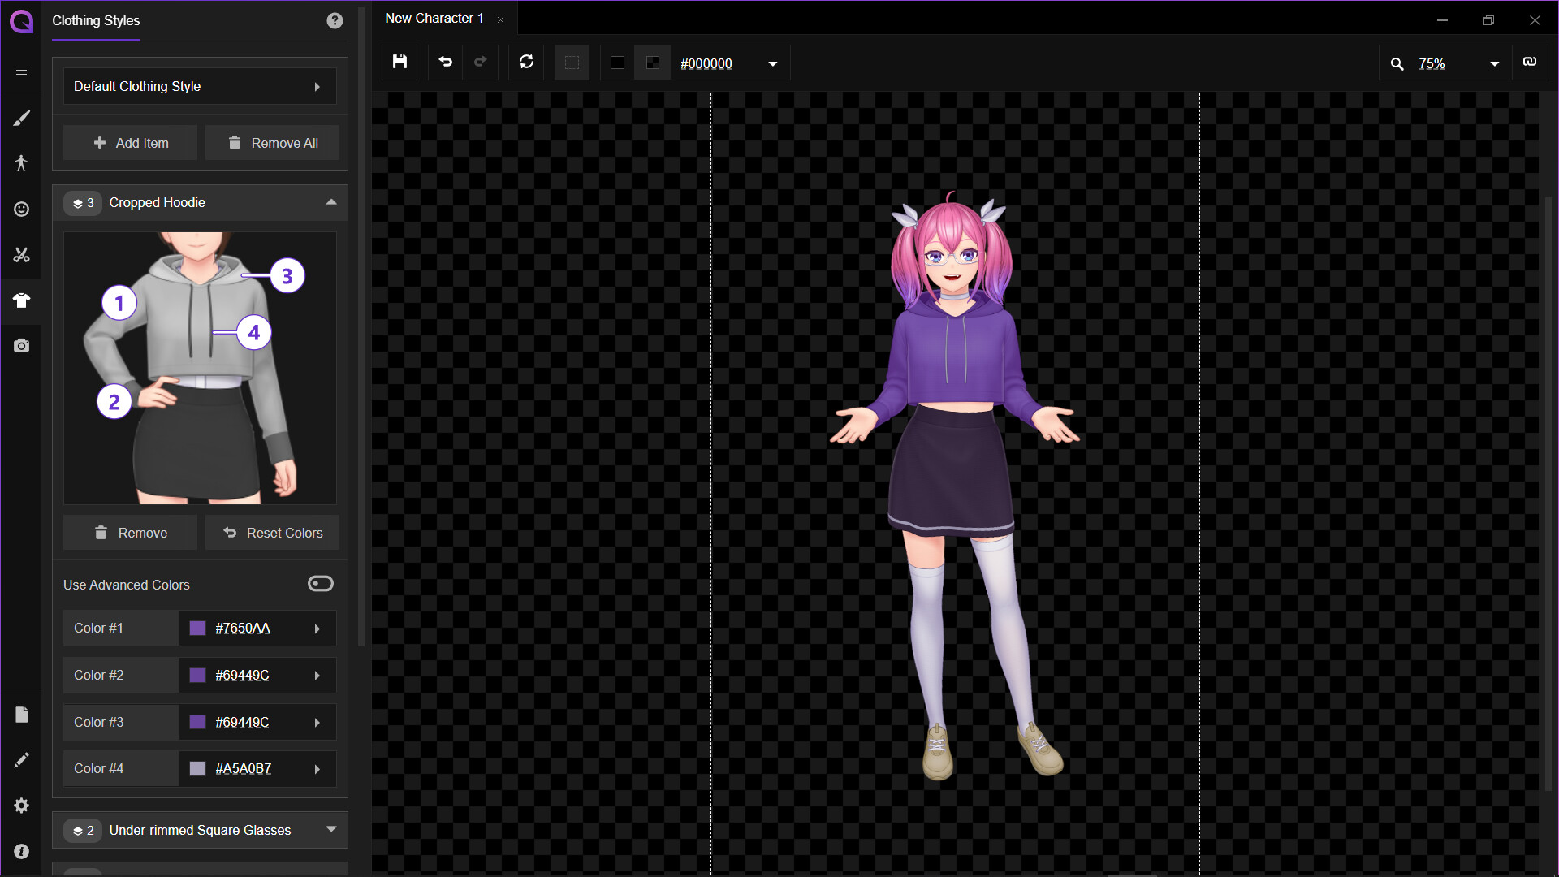Select the solid black background option
1559x877 pixels.
[x=617, y=63]
